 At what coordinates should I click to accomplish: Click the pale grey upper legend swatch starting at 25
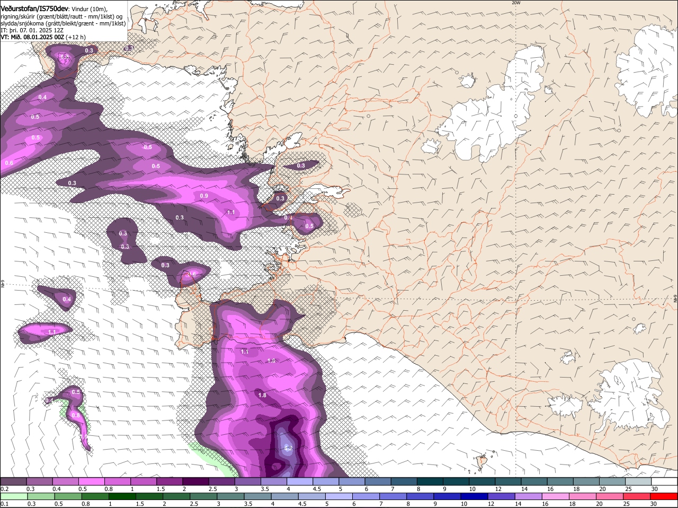coord(639,481)
